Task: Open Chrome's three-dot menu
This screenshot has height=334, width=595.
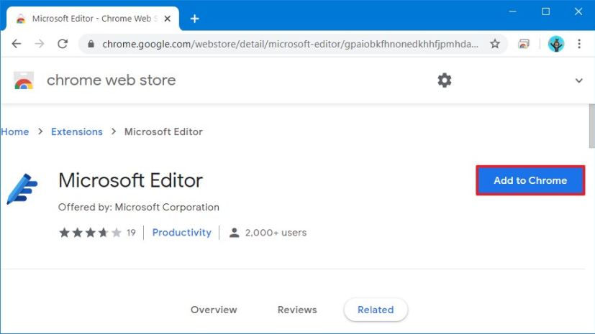Action: [x=579, y=44]
